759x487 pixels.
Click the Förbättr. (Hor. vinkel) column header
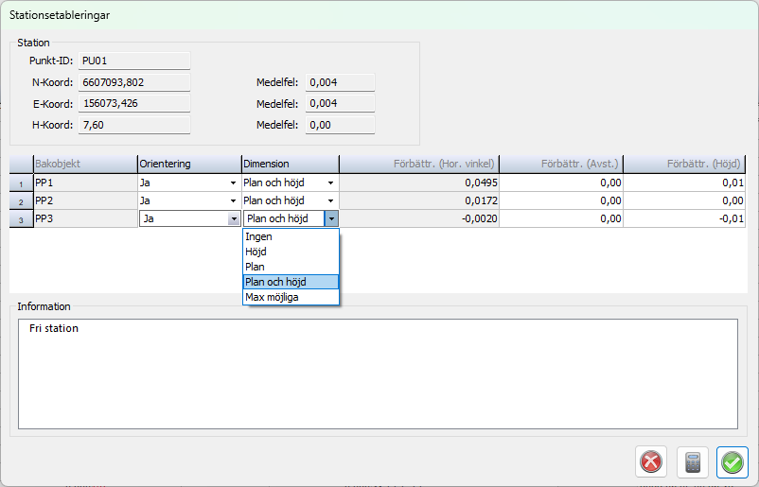(x=418, y=164)
